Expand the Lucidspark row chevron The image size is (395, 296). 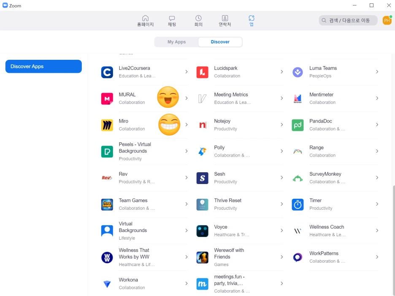coord(281,72)
